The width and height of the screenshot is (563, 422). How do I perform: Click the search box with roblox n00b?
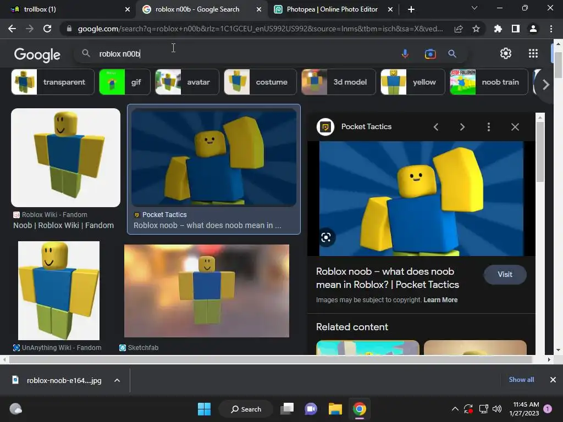(x=248, y=54)
